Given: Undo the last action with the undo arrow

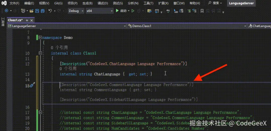Looking at the screenshot, I should coord(50,11).
